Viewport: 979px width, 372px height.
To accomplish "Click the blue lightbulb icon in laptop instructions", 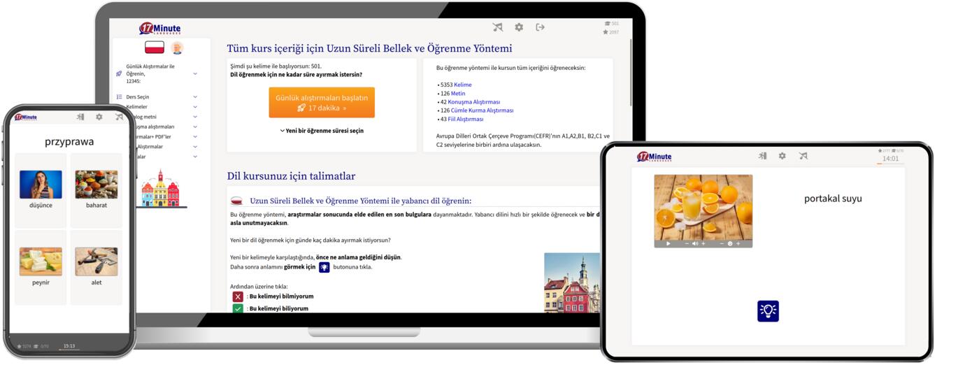I will [324, 267].
